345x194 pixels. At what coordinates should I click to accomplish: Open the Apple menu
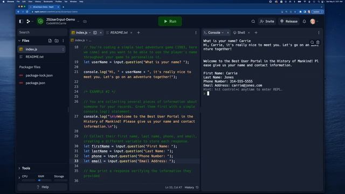[3, 2]
